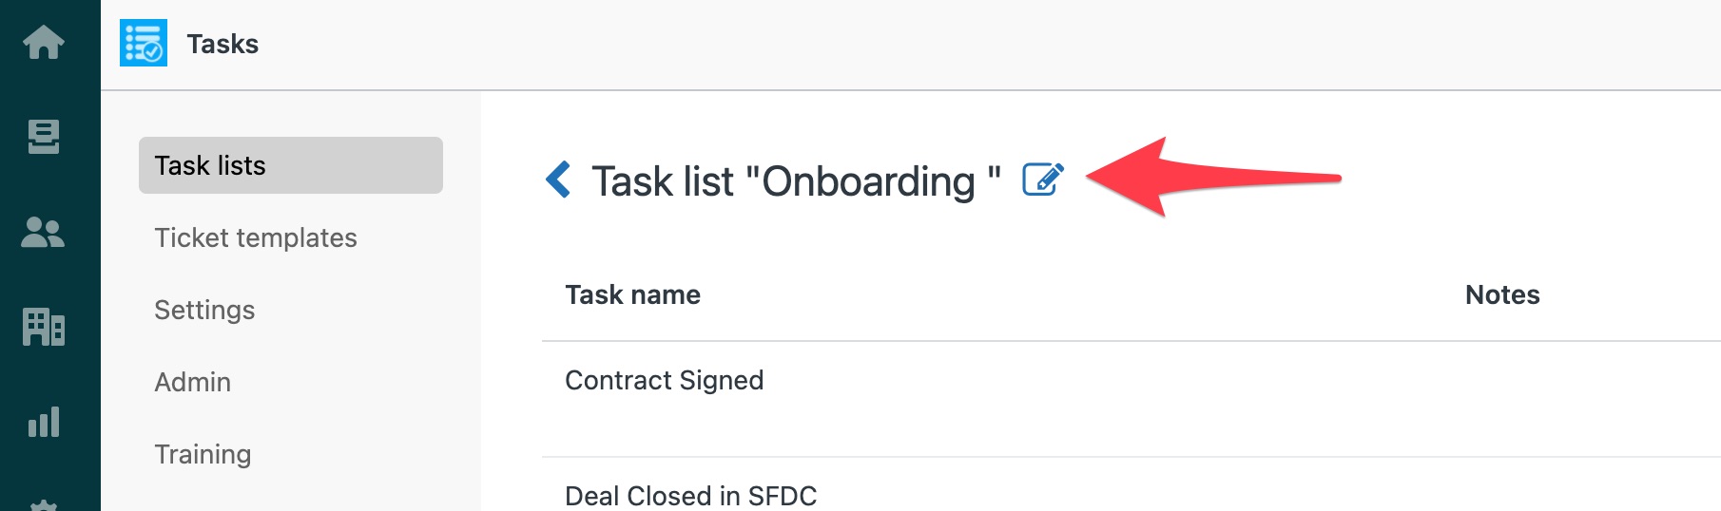Open the Customers people icon
The image size is (1721, 511).
click(x=44, y=233)
